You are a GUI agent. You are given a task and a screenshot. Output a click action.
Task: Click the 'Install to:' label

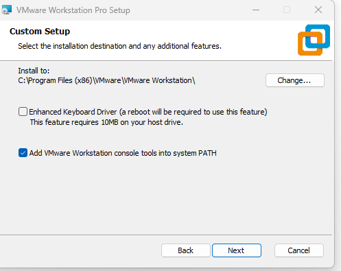[34, 71]
